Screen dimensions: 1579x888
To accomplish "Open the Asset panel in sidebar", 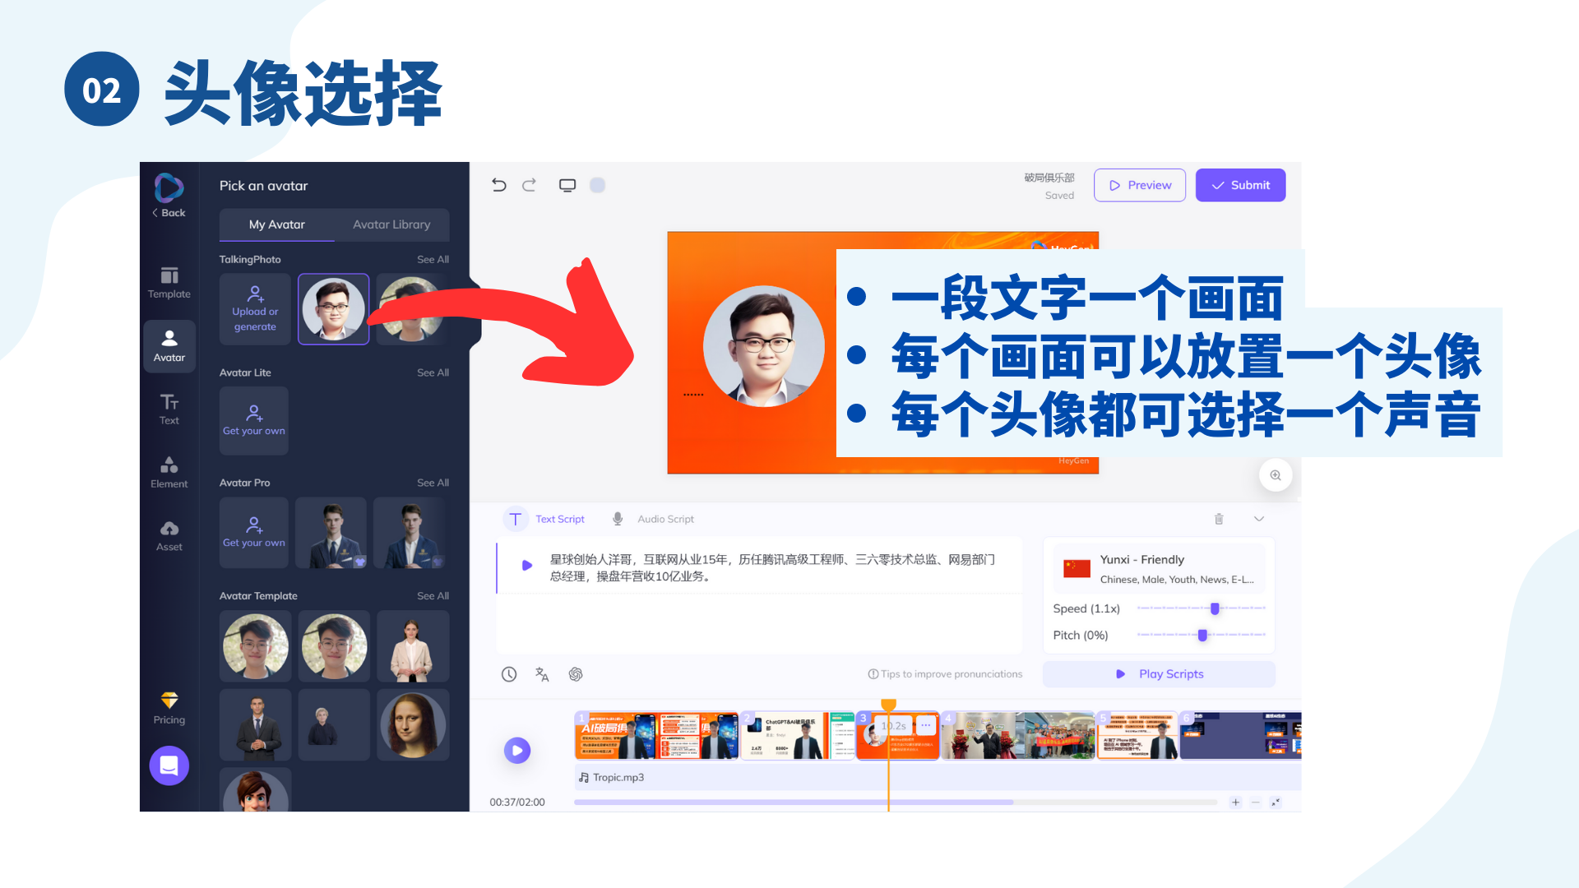I will [169, 536].
